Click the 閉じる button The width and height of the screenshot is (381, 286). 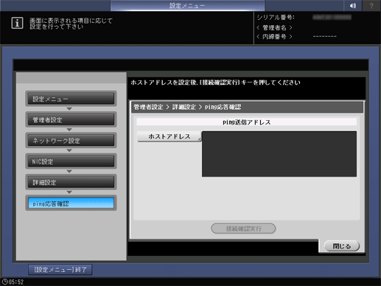pos(342,246)
